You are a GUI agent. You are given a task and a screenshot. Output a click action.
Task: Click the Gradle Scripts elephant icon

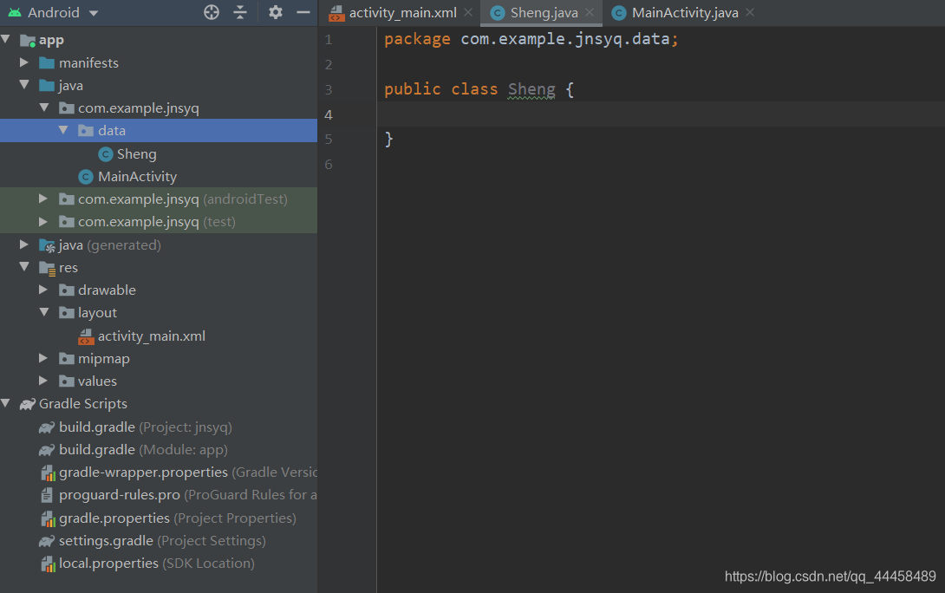(28, 404)
